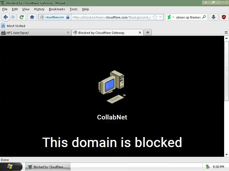Open the Bookmarks menu

(x=57, y=9)
